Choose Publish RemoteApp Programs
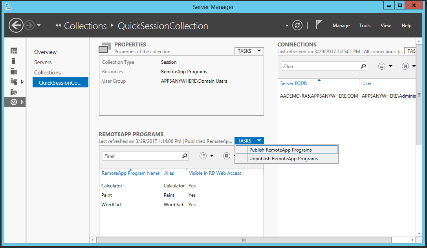The width and height of the screenshot is (427, 248). pos(280,150)
